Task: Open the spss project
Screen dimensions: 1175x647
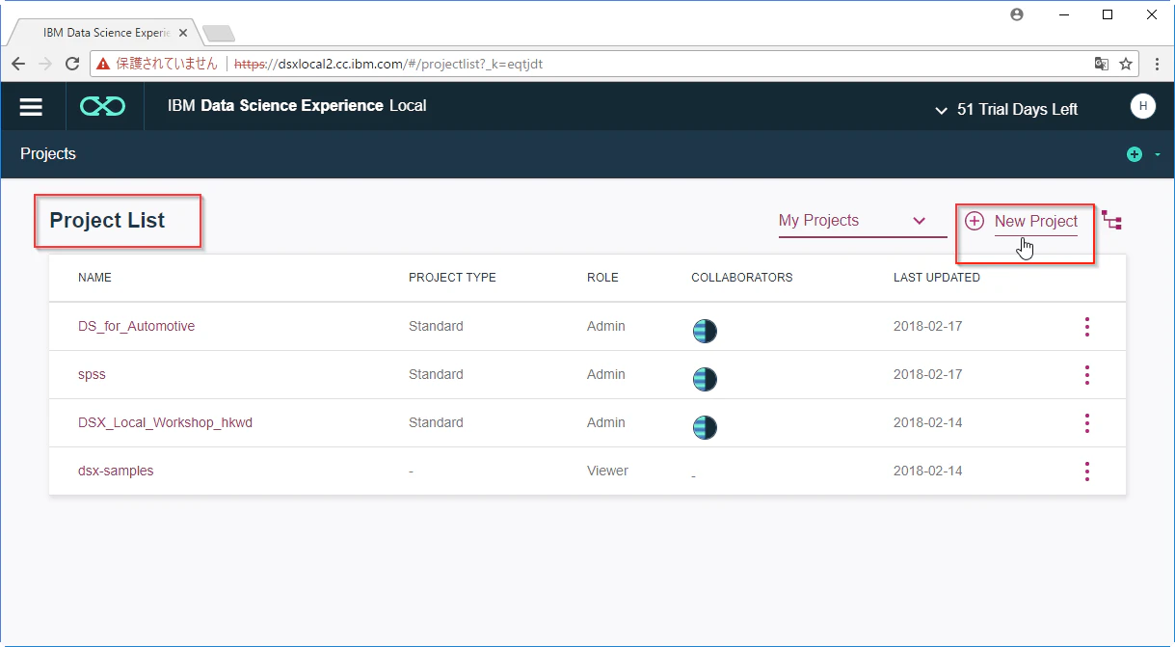Action: (x=92, y=374)
